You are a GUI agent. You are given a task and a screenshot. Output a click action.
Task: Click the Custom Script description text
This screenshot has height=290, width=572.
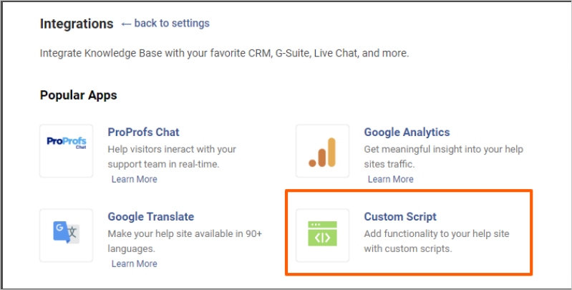[436, 241]
